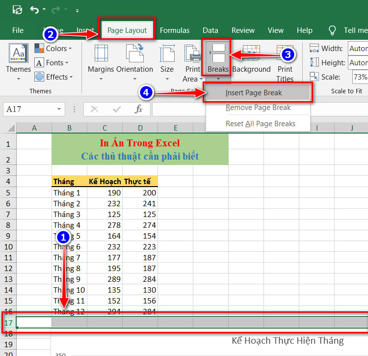368x356 pixels.
Task: Open the Height Automatic combo box
Action: coord(358,63)
